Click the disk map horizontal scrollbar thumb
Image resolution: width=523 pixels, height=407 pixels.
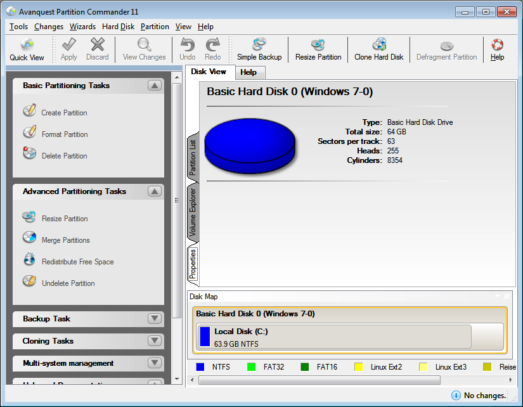[x=320, y=380]
